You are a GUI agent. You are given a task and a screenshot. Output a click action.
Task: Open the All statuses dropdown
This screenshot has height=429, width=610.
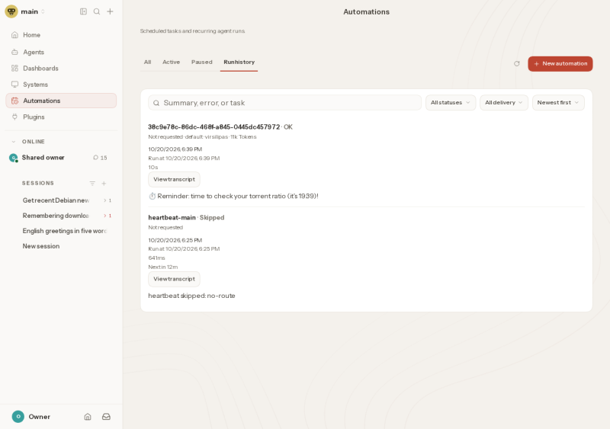pyautogui.click(x=451, y=103)
